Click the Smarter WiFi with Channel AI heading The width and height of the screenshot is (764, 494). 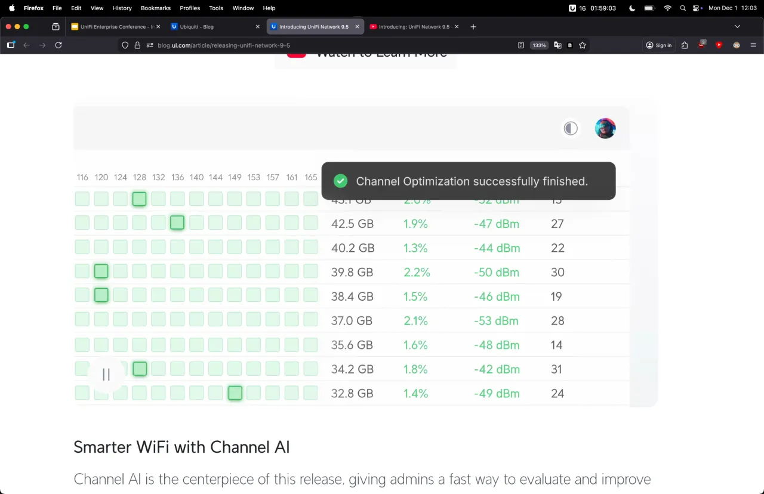tap(181, 447)
